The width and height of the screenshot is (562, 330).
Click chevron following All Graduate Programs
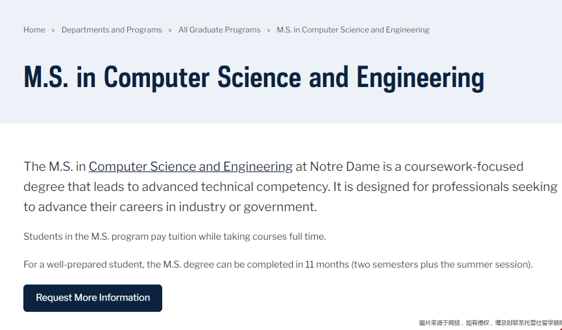pyautogui.click(x=269, y=31)
